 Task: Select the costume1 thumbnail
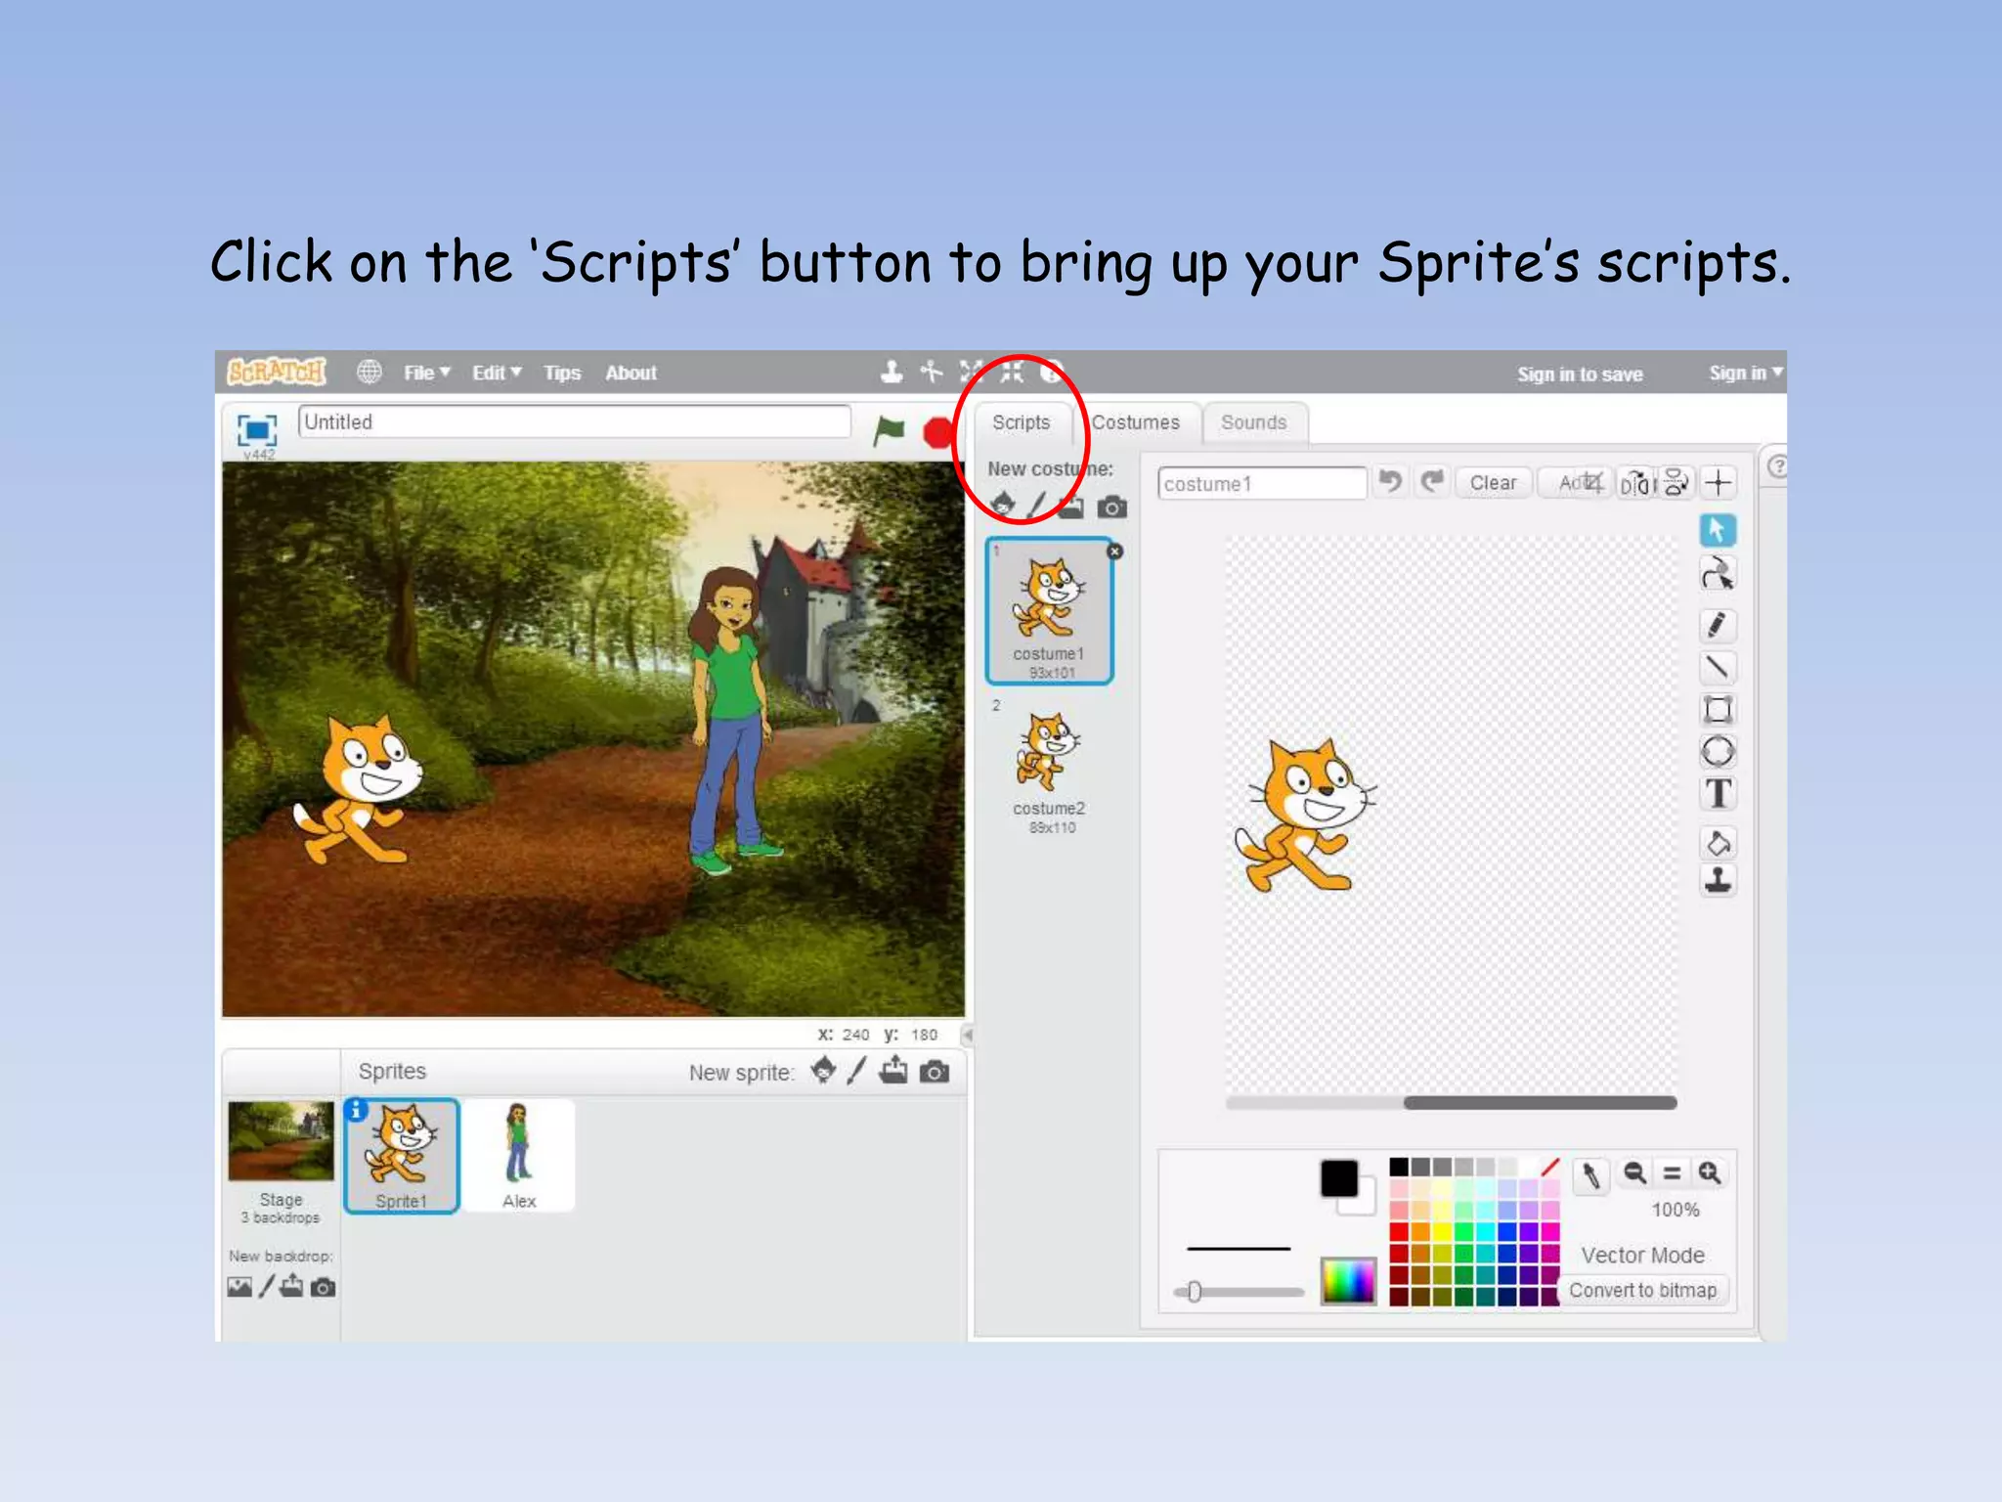(1049, 610)
